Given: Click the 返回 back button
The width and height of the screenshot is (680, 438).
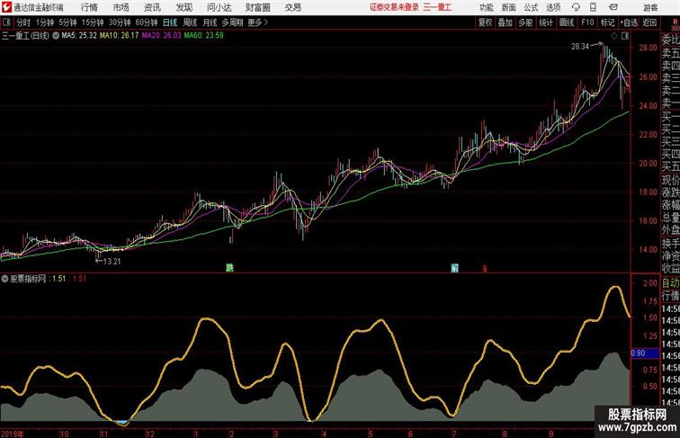Looking at the screenshot, I should [649, 22].
